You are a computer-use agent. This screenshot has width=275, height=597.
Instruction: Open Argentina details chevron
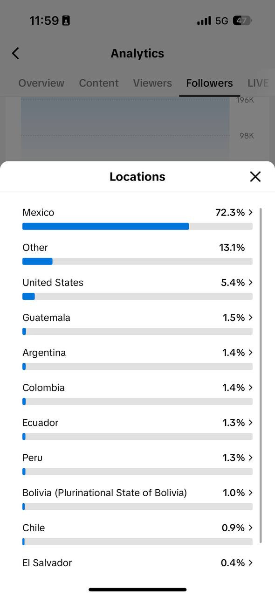tap(251, 353)
